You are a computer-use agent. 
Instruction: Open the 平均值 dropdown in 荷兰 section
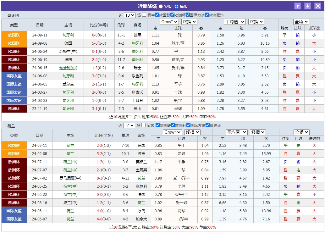coord(236,132)
